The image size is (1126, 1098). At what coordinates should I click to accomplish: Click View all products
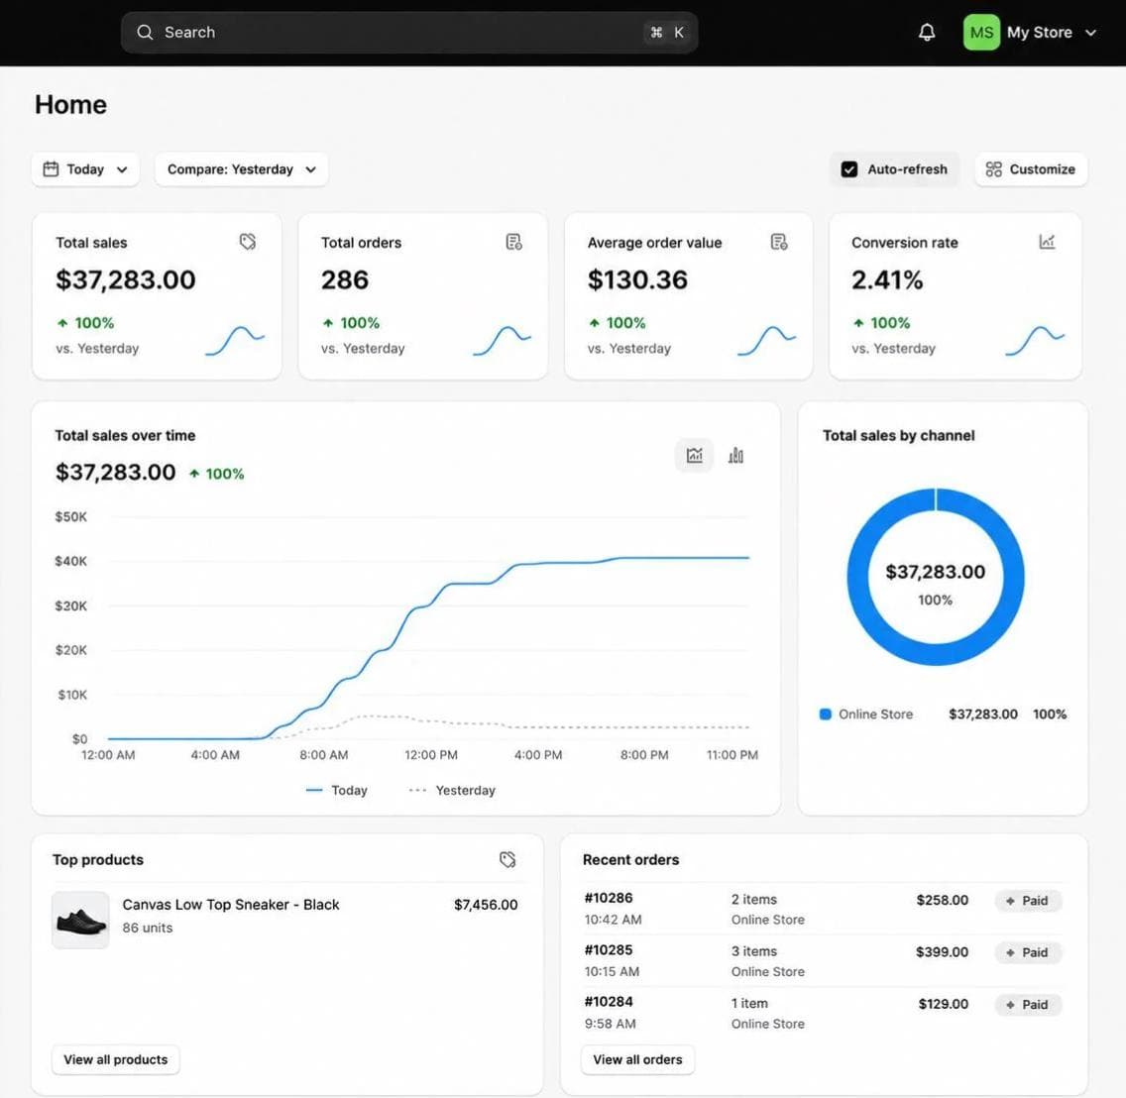click(116, 1060)
